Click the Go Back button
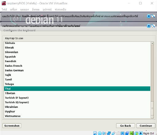 (x=125, y=126)
